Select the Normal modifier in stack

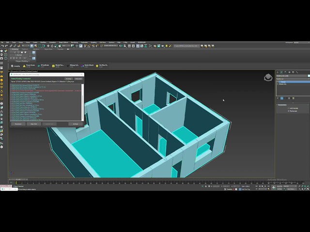294,82
